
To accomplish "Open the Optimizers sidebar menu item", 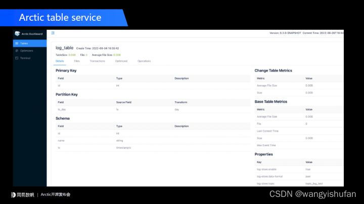I will (x=30, y=51).
